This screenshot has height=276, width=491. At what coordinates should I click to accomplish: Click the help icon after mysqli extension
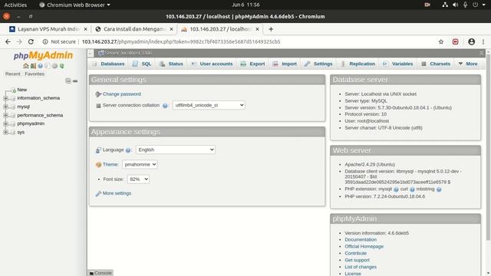pyautogui.click(x=396, y=189)
